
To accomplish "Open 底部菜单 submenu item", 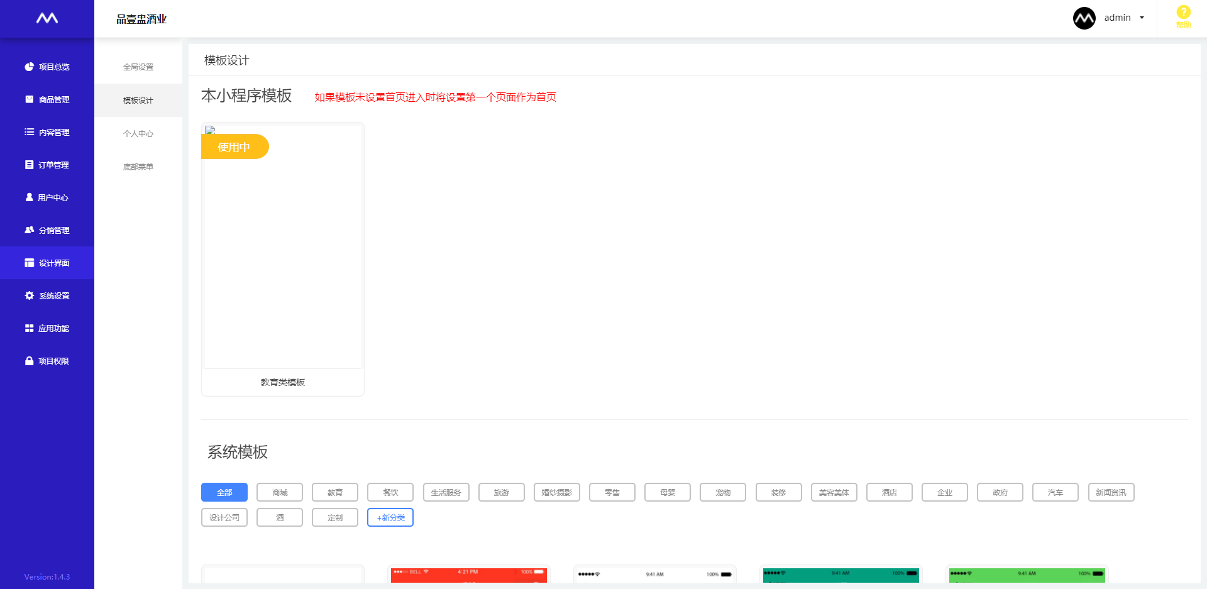I will [138, 167].
